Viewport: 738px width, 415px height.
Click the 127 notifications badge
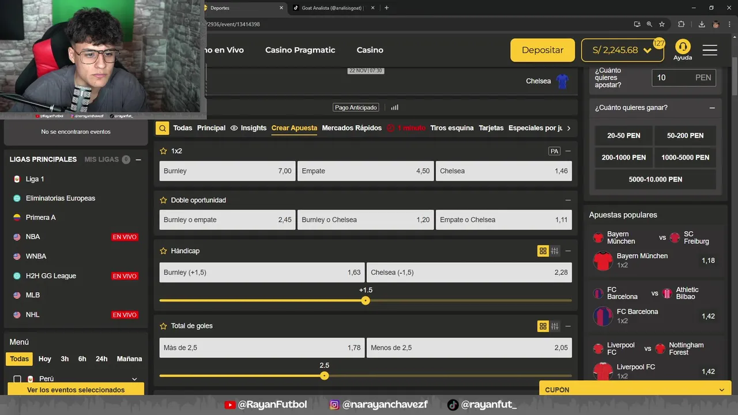(x=659, y=43)
